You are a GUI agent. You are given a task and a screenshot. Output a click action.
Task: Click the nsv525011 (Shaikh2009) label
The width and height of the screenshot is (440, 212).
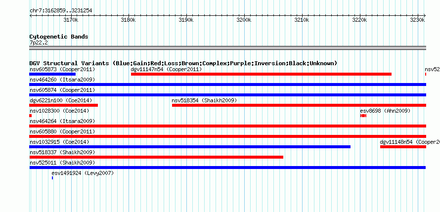pyautogui.click(x=62, y=163)
